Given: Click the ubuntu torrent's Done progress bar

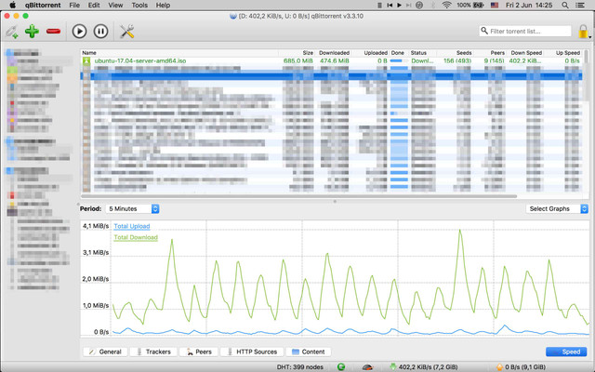Looking at the screenshot, I should tap(399, 60).
